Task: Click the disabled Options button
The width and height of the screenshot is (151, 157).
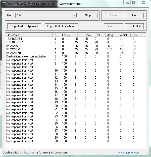Action: (113, 15)
